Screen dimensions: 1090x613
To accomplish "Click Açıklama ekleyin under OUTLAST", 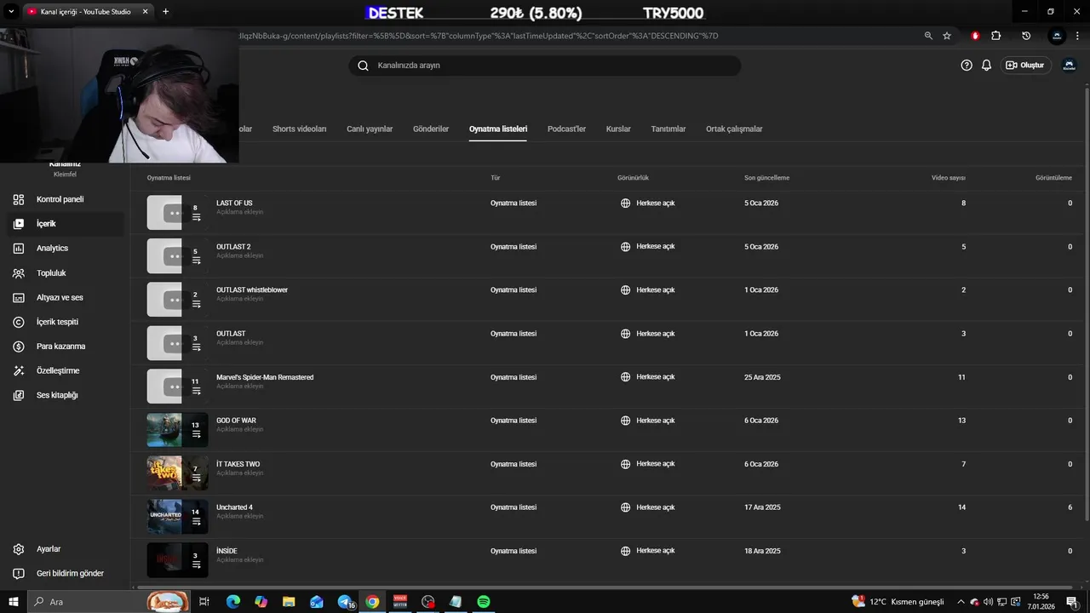I will pos(240,342).
